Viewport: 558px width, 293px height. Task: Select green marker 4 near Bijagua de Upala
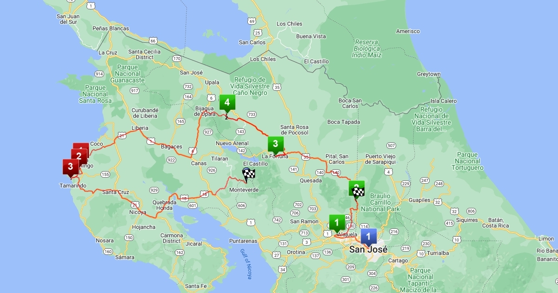(226, 103)
